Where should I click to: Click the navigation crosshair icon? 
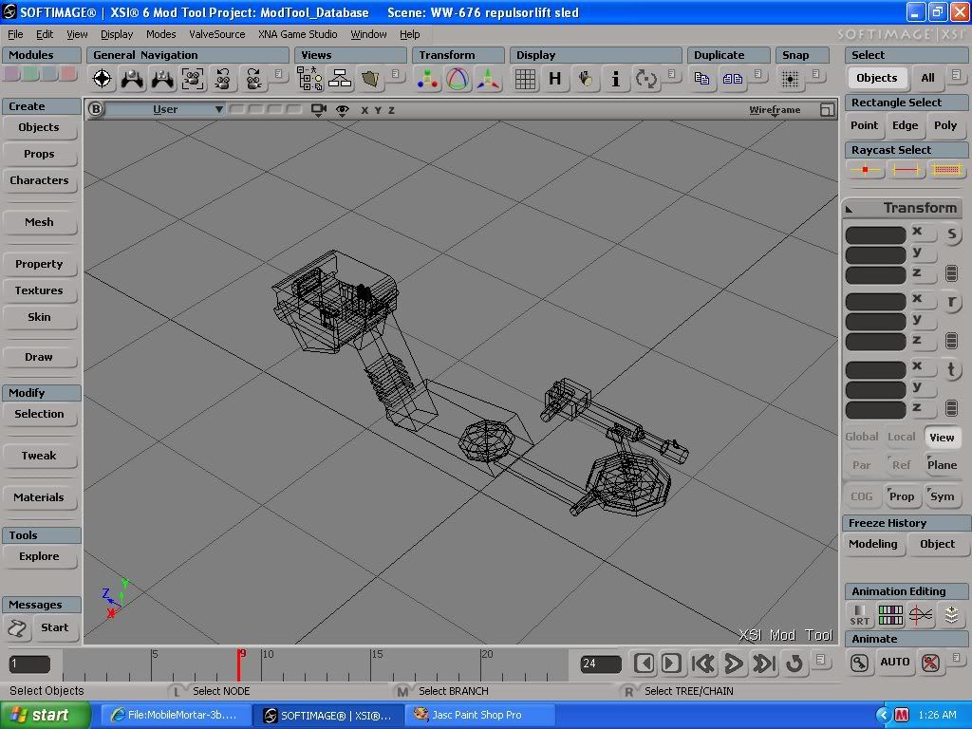click(102, 79)
